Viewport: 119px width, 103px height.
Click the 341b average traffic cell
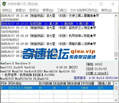tap(90, 88)
